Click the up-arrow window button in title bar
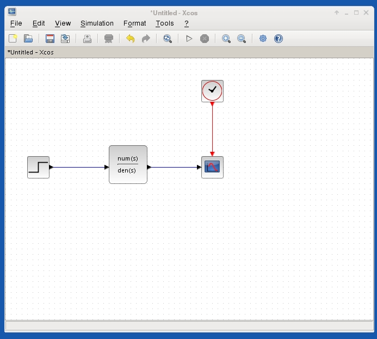Screen dimensions: 377x339 click(337, 13)
